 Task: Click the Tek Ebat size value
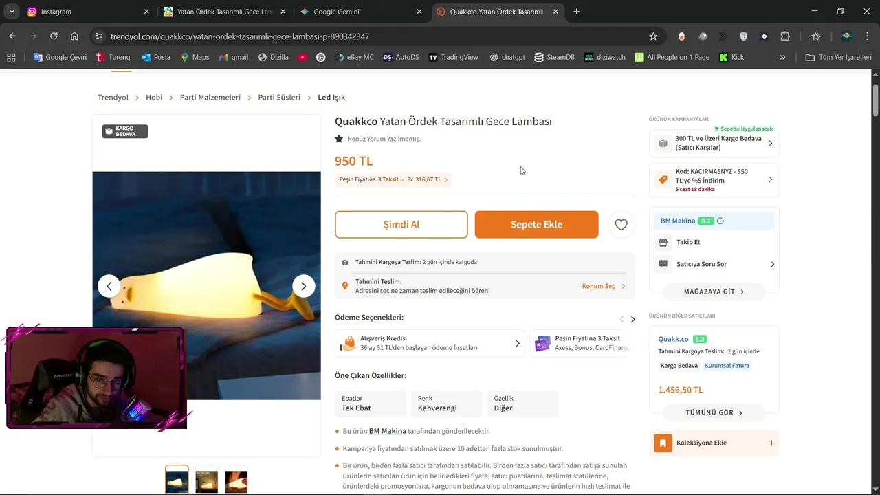(356, 408)
